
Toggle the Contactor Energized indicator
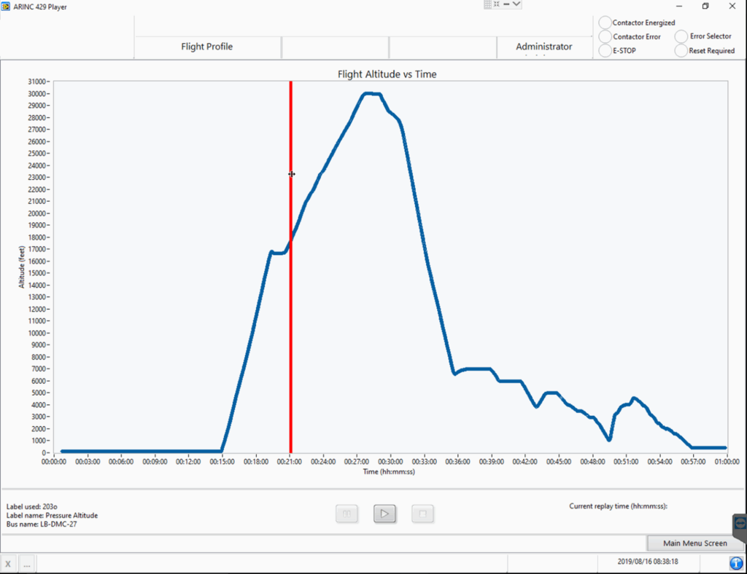[x=605, y=23]
